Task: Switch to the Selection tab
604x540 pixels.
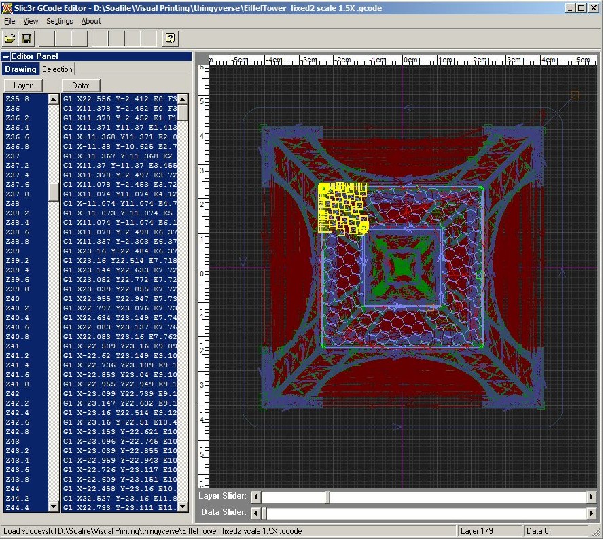Action: click(57, 69)
